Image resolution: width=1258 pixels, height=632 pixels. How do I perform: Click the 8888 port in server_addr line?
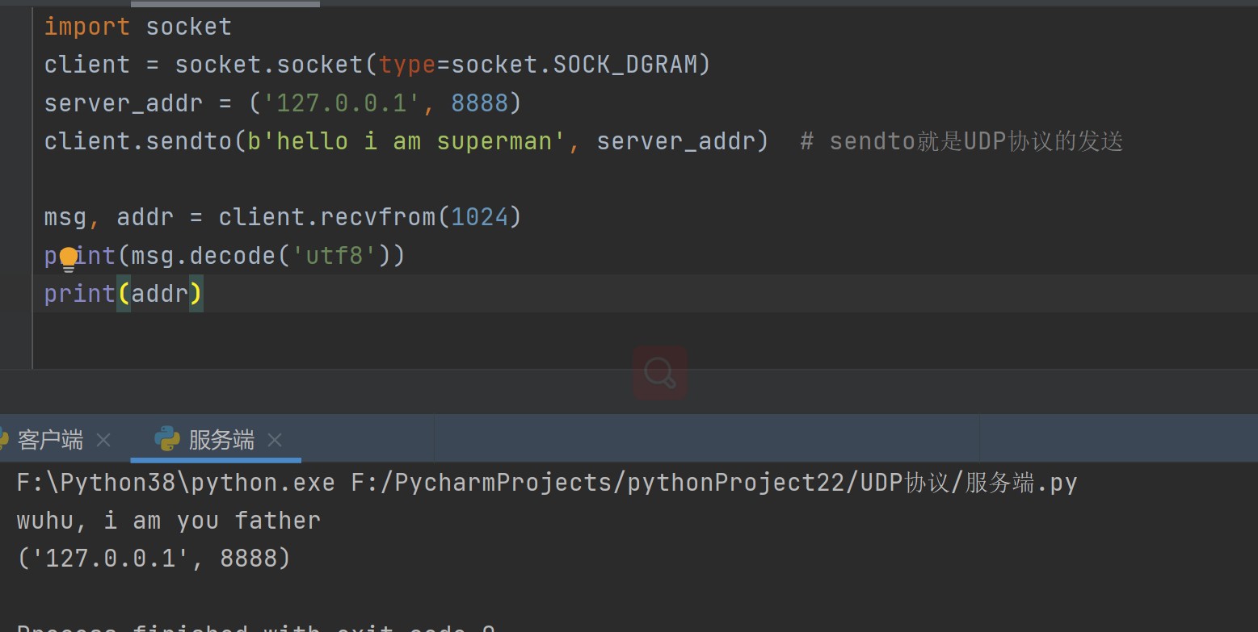pyautogui.click(x=479, y=103)
